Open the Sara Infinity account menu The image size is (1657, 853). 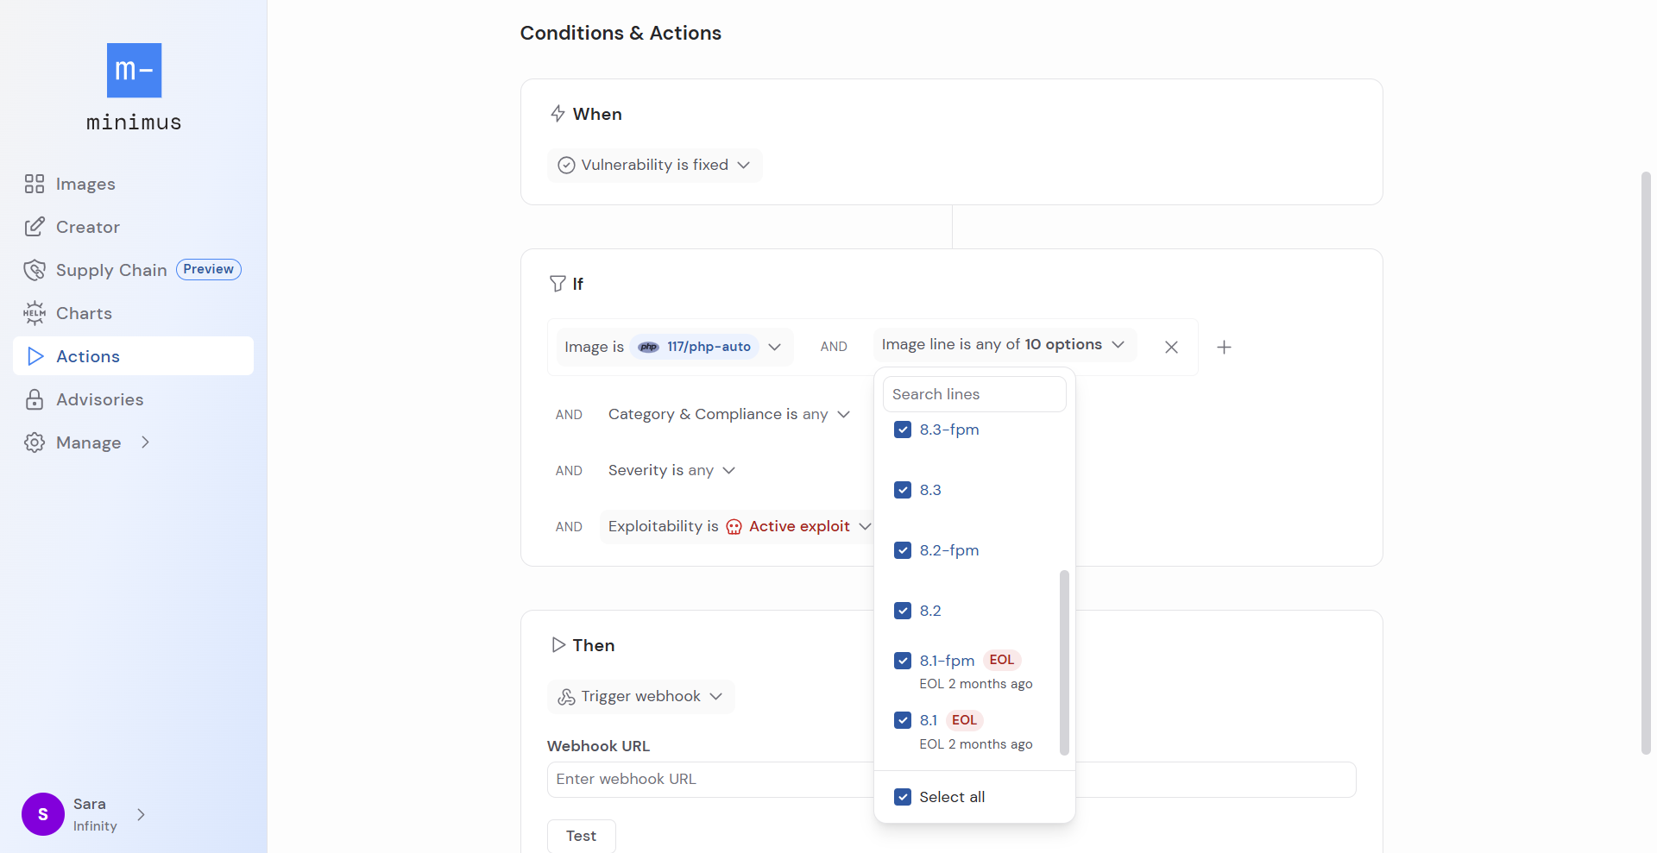click(x=85, y=814)
